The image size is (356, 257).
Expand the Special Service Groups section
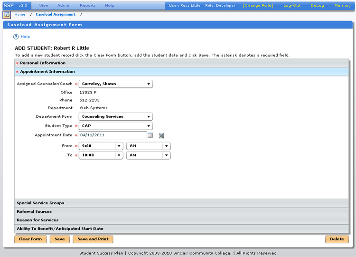[x=40, y=203]
